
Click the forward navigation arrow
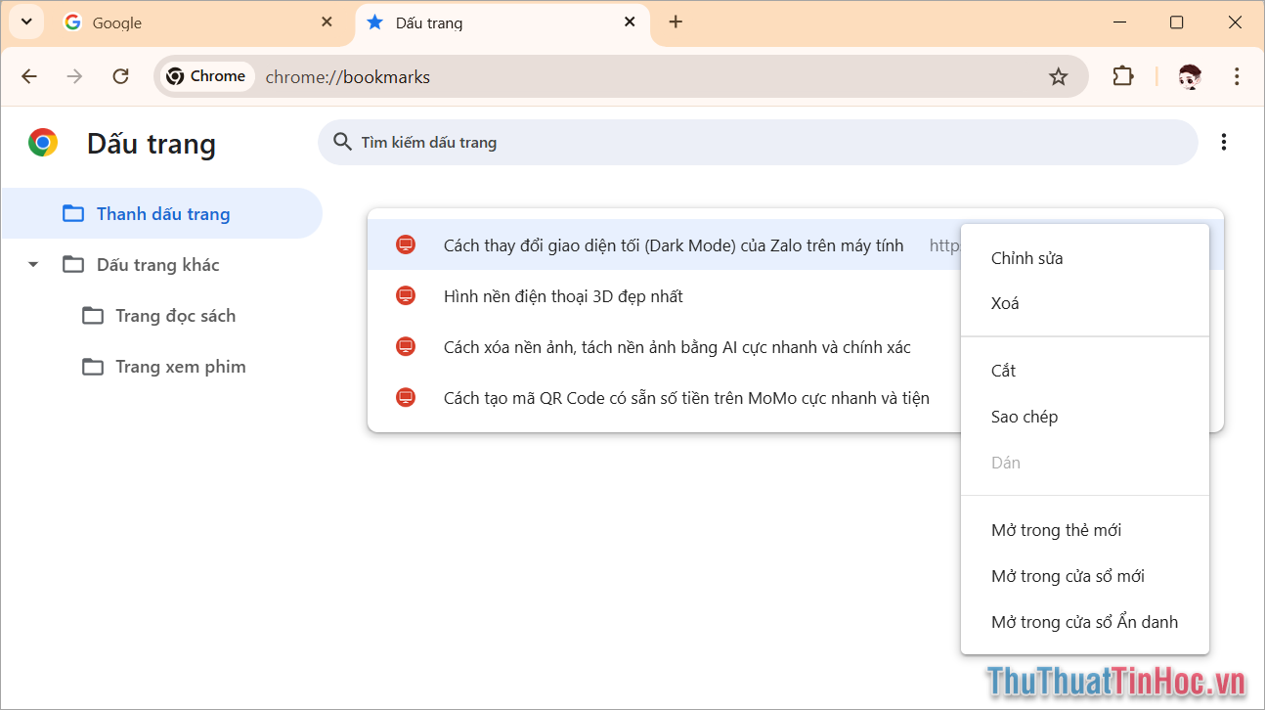pyautogui.click(x=74, y=76)
